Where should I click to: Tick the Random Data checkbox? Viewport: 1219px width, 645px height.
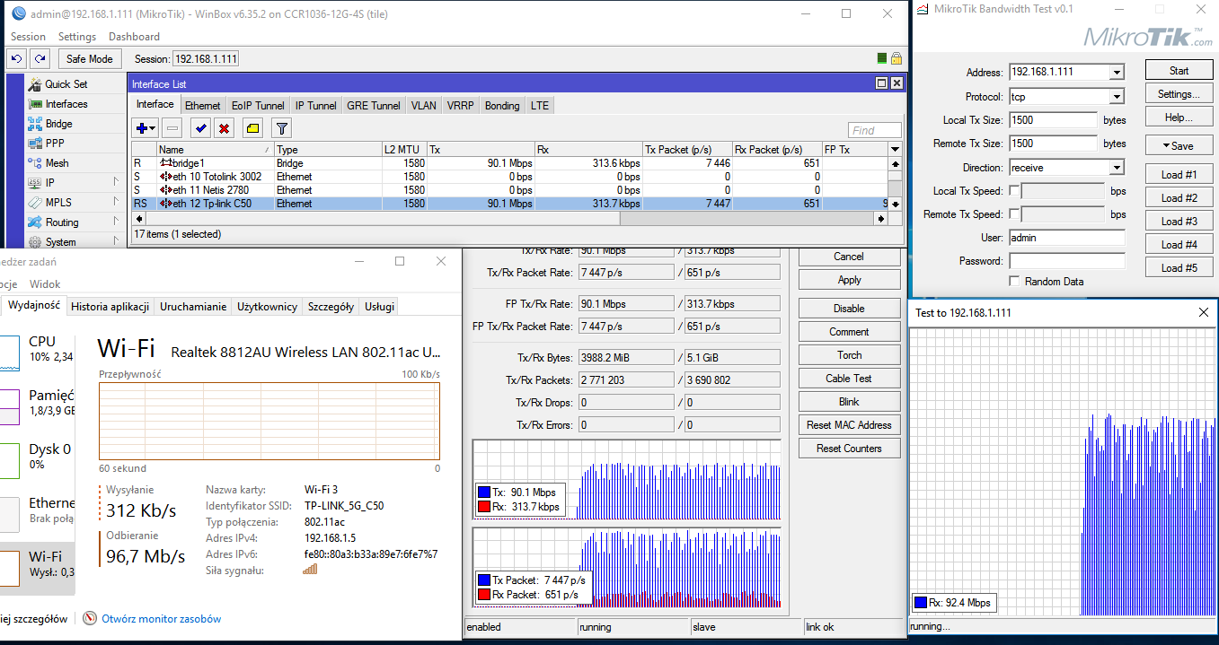(1014, 282)
